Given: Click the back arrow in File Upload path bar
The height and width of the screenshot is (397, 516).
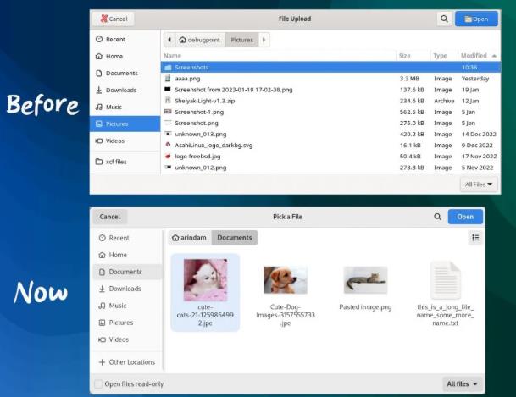Looking at the screenshot, I should click(x=169, y=40).
